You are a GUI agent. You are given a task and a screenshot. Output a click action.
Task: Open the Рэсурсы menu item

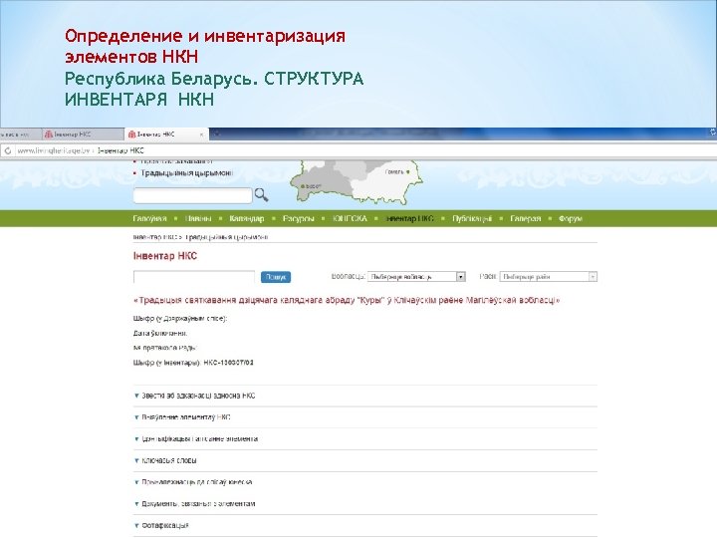click(298, 218)
